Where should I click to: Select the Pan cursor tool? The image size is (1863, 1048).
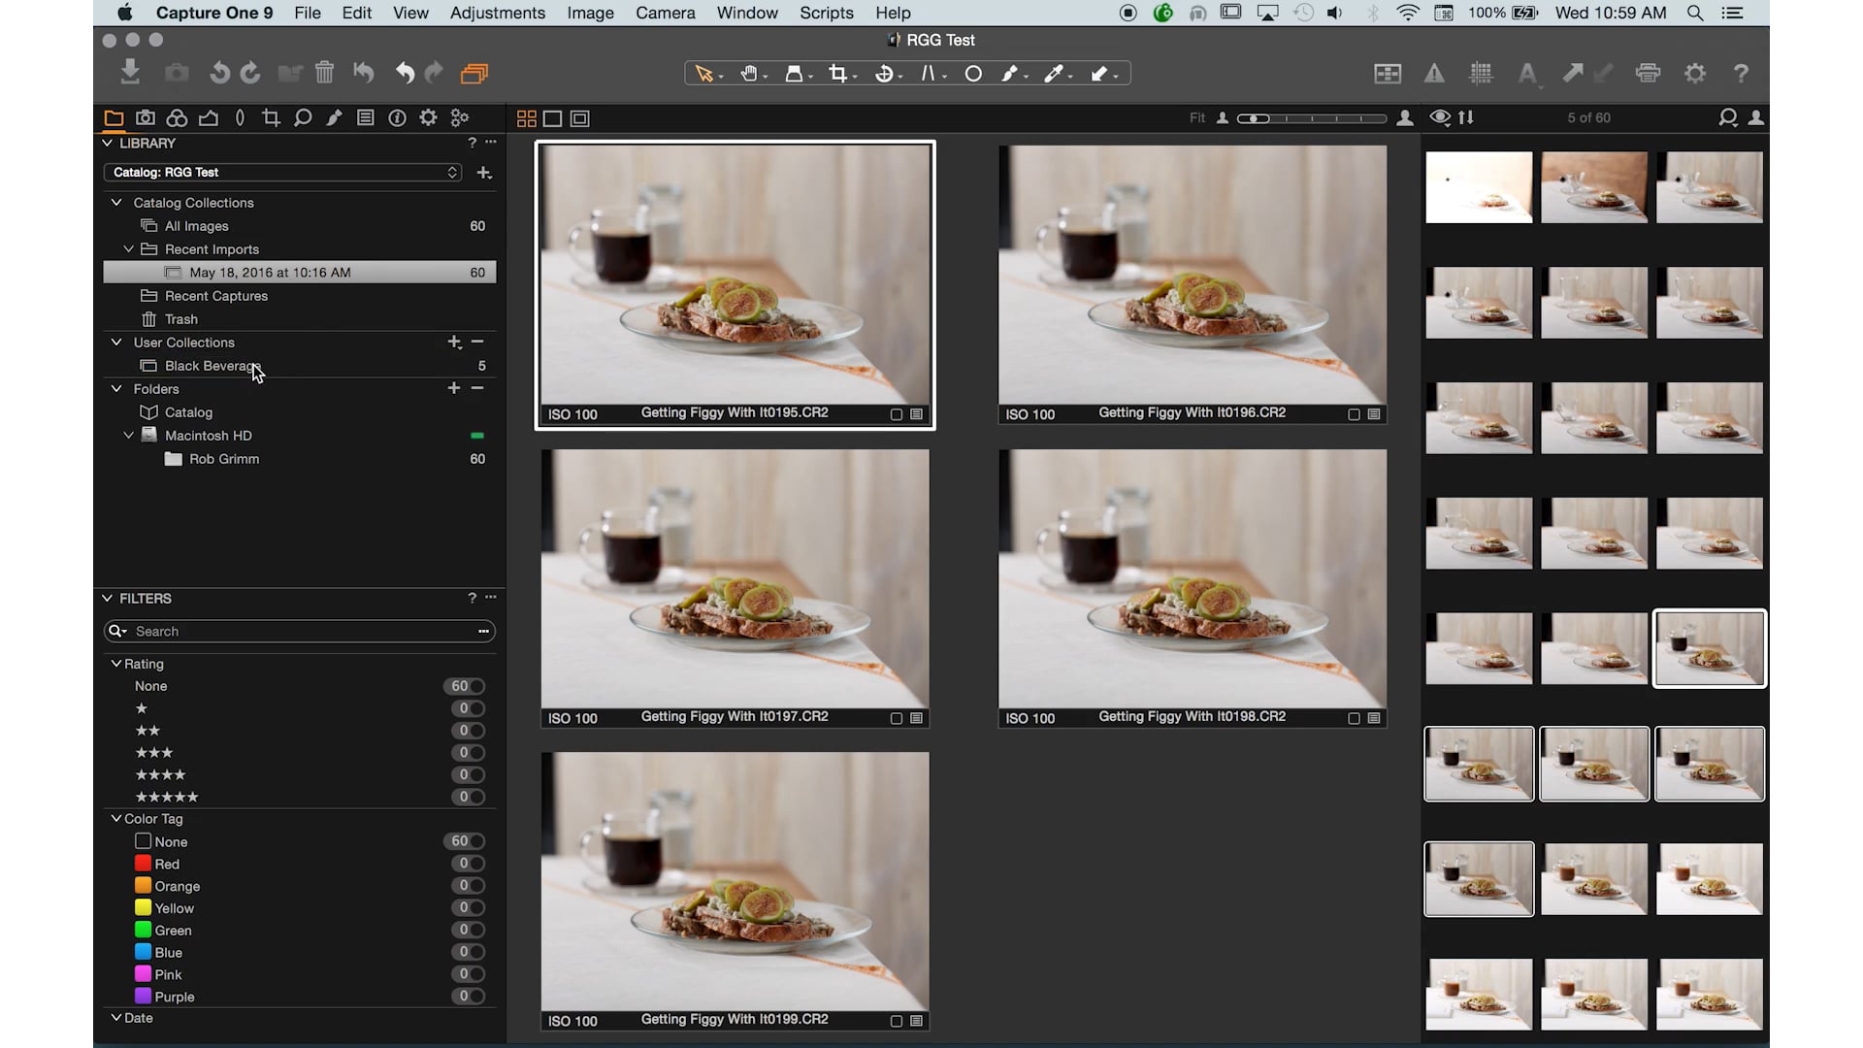pyautogui.click(x=750, y=73)
